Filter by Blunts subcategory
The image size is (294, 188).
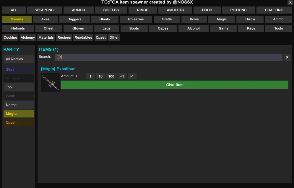(x=105, y=19)
